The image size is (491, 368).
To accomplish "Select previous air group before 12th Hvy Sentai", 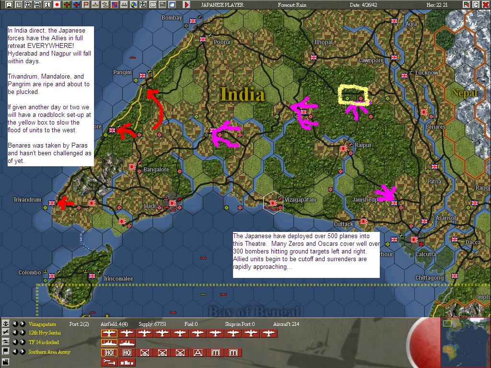I will pos(15,333).
